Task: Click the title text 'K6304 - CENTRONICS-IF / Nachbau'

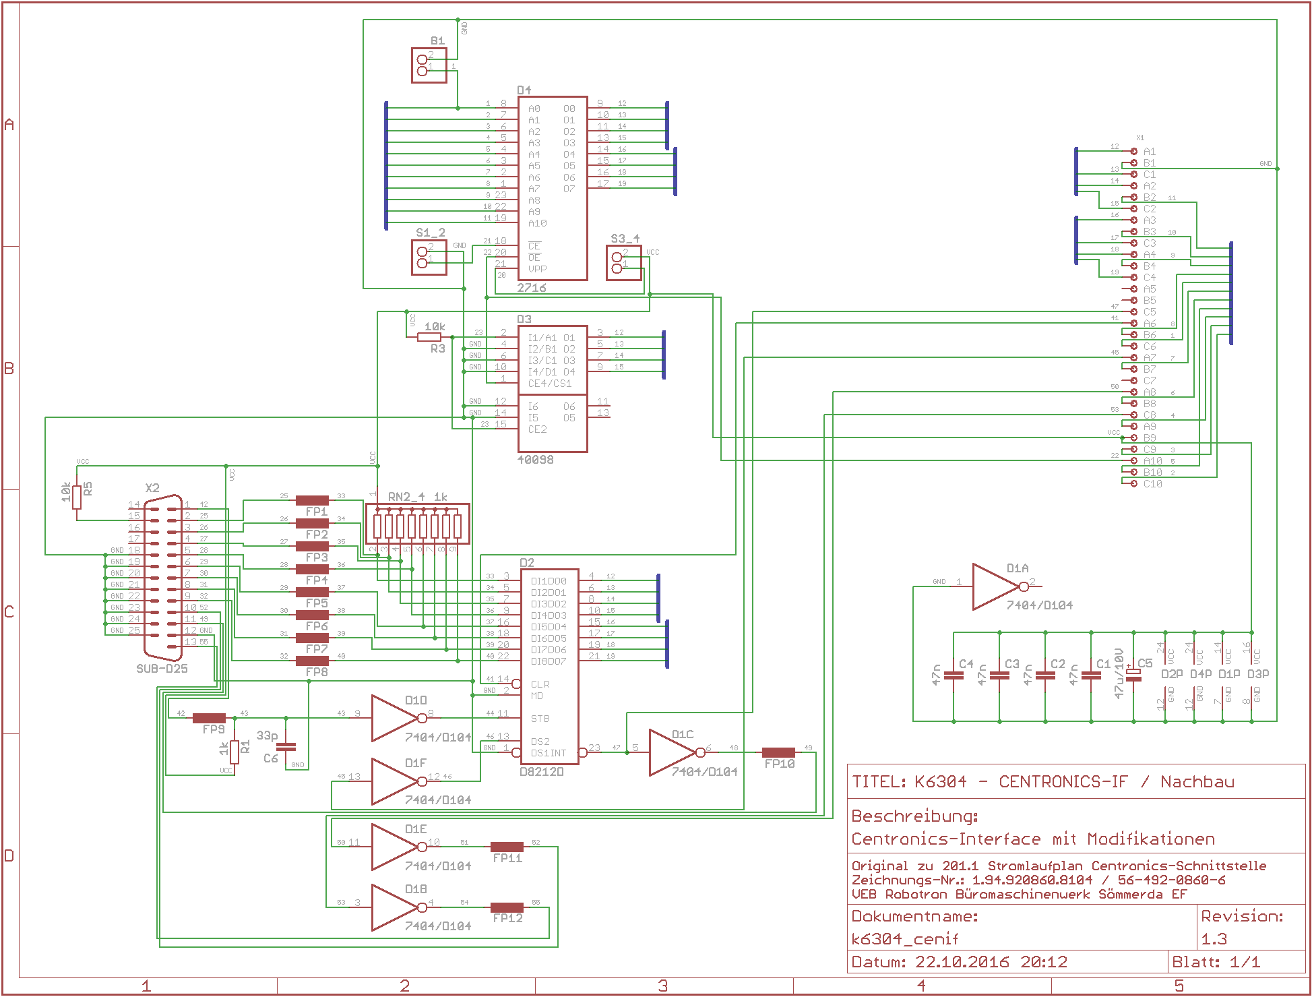Action: [x=1075, y=782]
